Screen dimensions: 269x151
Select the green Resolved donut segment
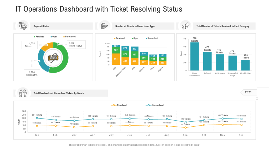point(63,63)
